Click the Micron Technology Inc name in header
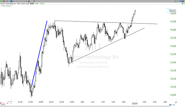 coord(8,4)
